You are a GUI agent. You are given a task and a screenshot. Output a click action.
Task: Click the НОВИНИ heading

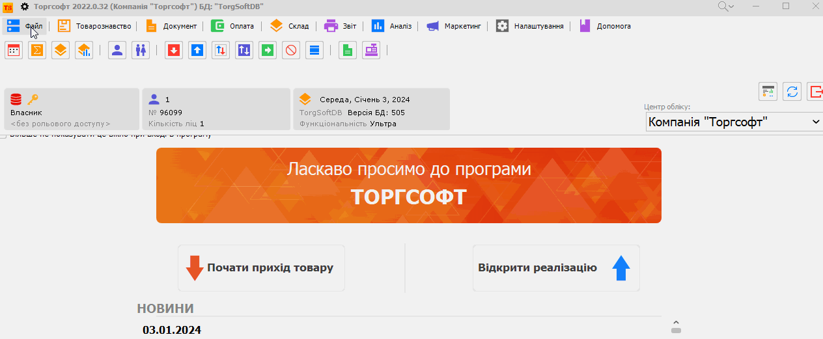point(165,308)
